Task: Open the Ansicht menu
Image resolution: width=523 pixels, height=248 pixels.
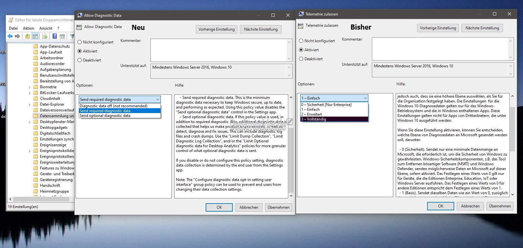Action: tap(46, 28)
